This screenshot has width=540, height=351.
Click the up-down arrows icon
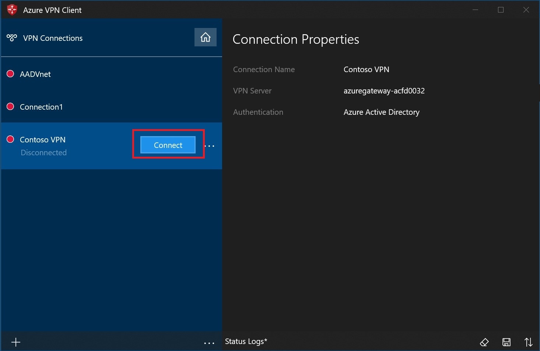(529, 342)
